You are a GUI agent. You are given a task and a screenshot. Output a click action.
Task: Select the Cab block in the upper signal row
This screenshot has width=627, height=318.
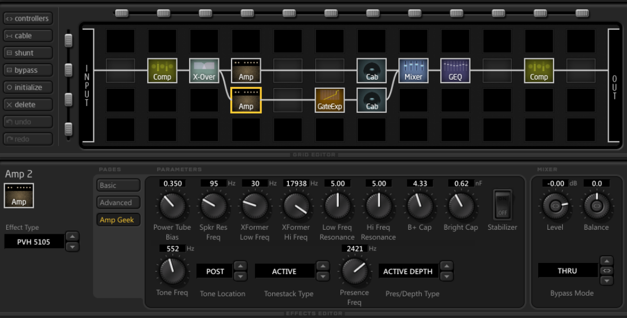click(371, 71)
